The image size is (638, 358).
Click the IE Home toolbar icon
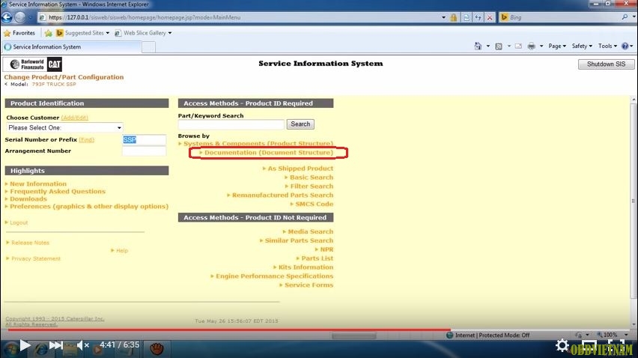pos(478,46)
